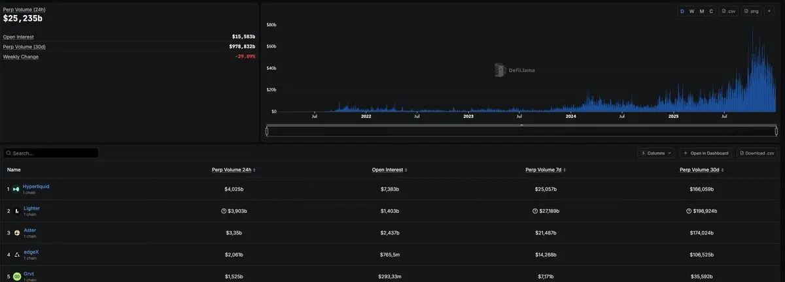
Task: Click the Grvt protocol logo icon
Action: pyautogui.click(x=16, y=277)
